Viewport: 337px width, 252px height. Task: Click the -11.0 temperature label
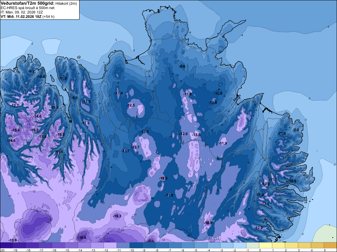click(x=282, y=133)
